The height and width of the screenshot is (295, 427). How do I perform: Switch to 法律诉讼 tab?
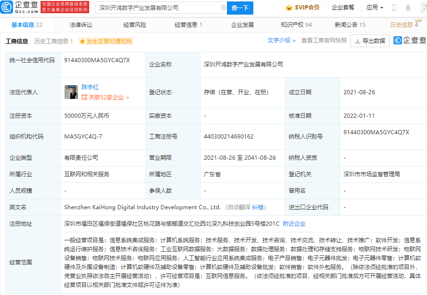tap(81, 25)
